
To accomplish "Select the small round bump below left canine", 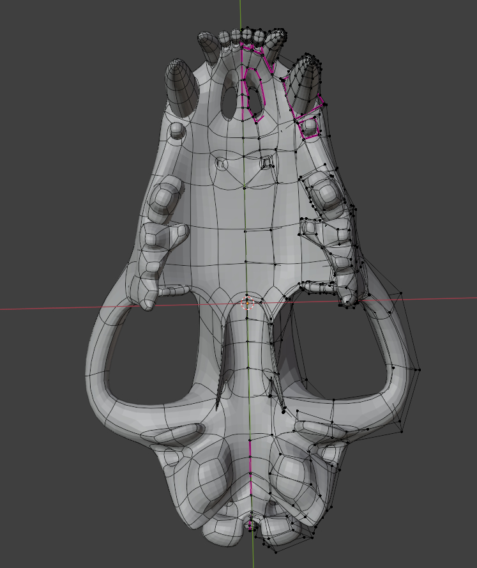I will click(x=177, y=131).
